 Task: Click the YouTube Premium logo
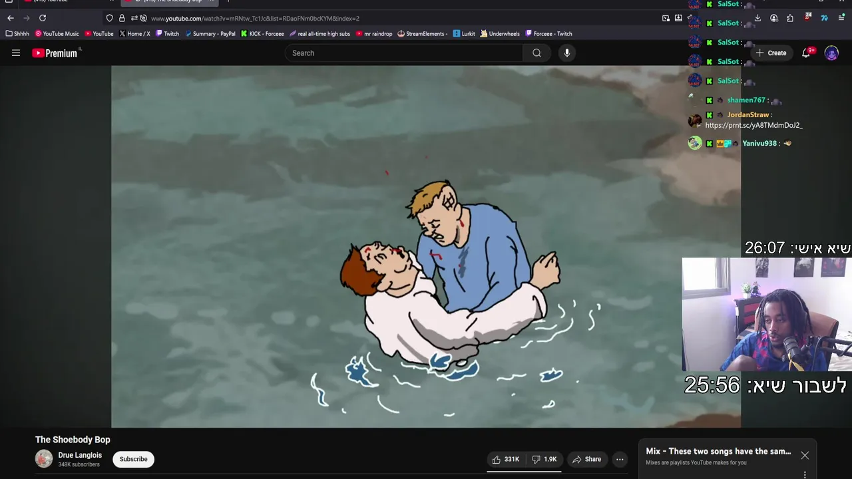coord(56,53)
